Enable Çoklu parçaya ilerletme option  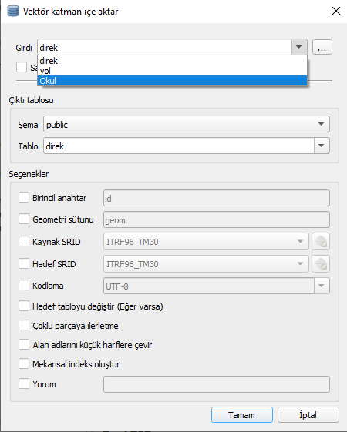pyautogui.click(x=24, y=326)
